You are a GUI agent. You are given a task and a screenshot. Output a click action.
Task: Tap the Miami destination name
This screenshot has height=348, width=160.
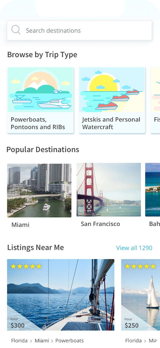click(20, 225)
